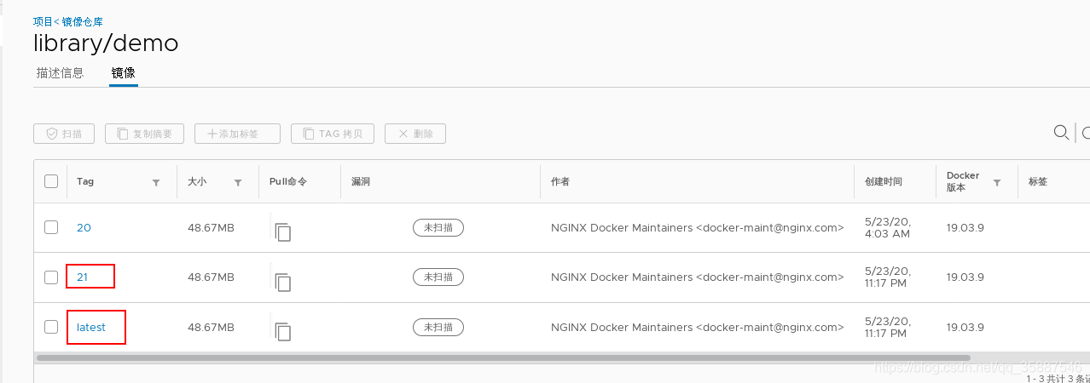Open the tag 20 link

[84, 228]
